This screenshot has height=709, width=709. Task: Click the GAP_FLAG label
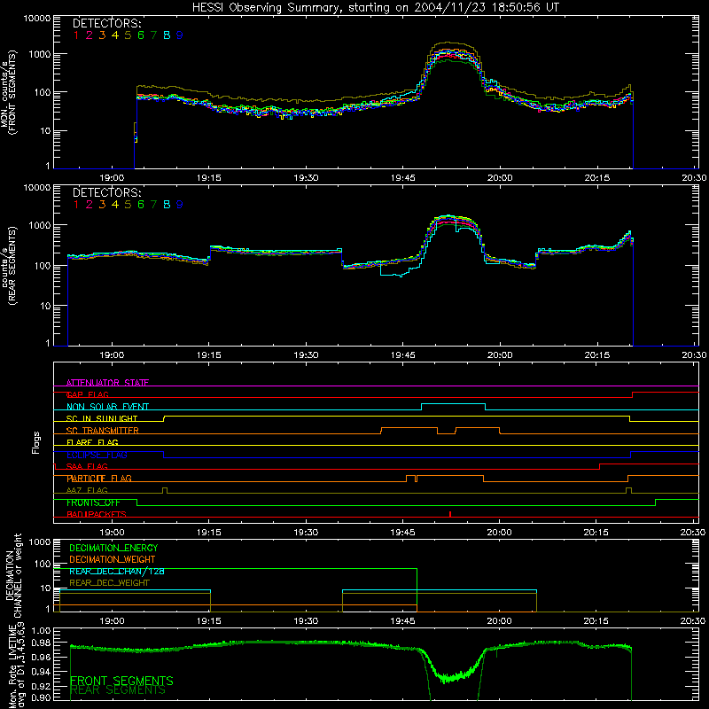pyautogui.click(x=87, y=394)
